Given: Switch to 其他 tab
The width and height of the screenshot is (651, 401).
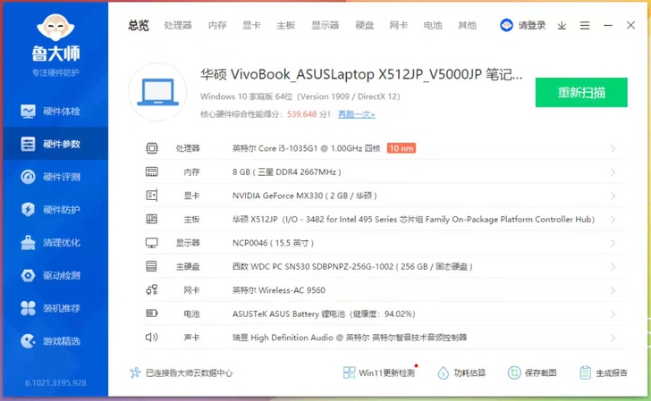Looking at the screenshot, I should (467, 25).
